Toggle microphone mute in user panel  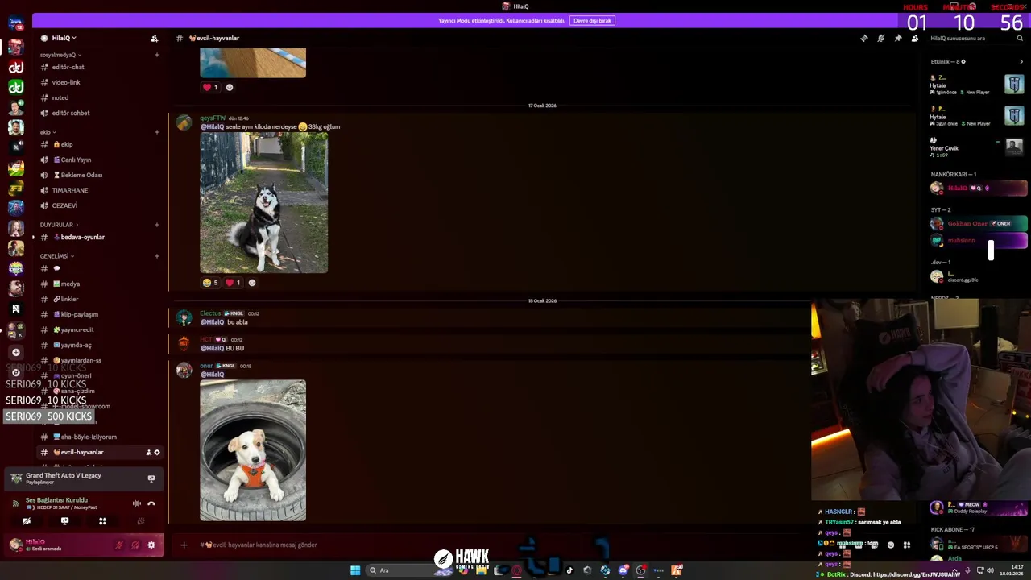tap(119, 545)
